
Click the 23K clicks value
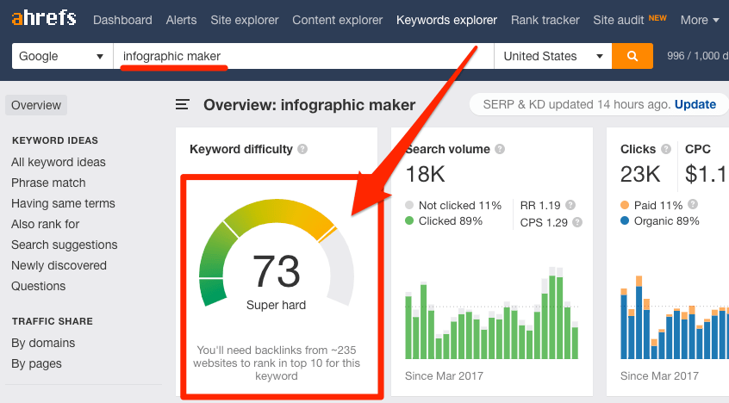[x=640, y=174]
